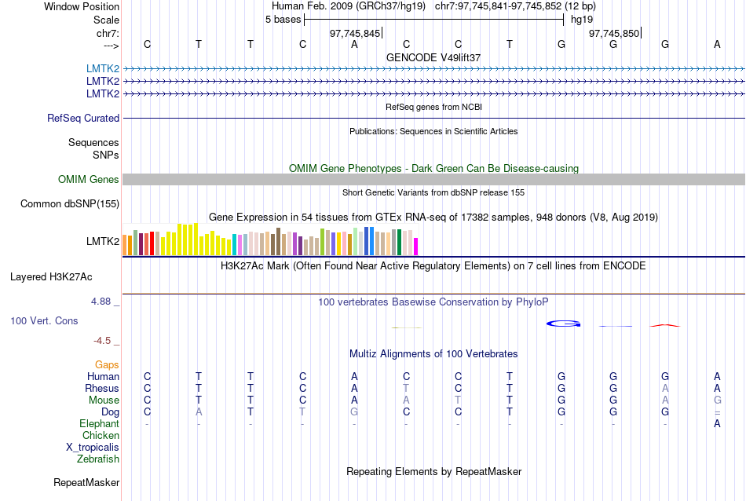Screen dimensions: 746x501
Task: Open the OMIM Gene Phenotypes track title
Action: tap(433, 168)
